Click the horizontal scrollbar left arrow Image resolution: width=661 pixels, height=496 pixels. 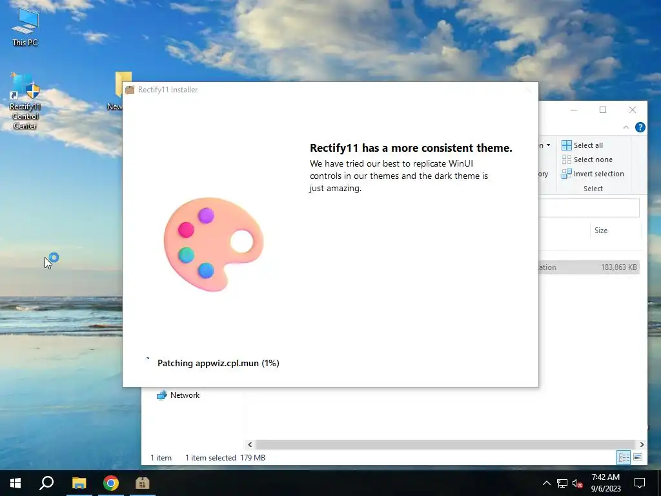point(250,444)
